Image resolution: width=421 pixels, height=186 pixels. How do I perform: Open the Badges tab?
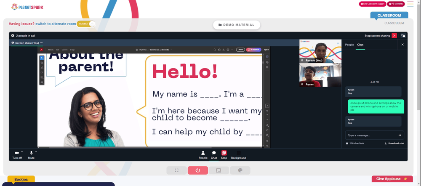coord(21,179)
